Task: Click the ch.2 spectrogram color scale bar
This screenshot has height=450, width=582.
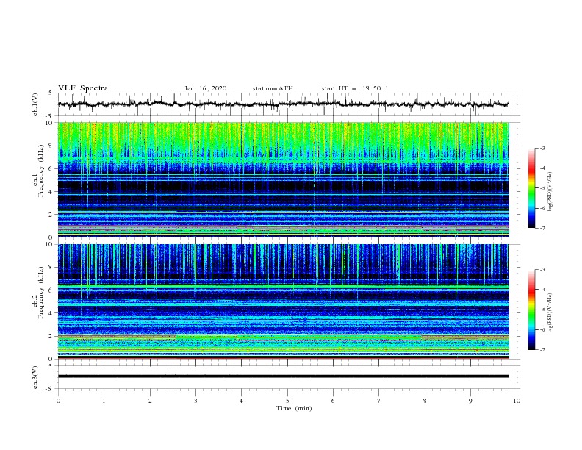Action: 532,310
